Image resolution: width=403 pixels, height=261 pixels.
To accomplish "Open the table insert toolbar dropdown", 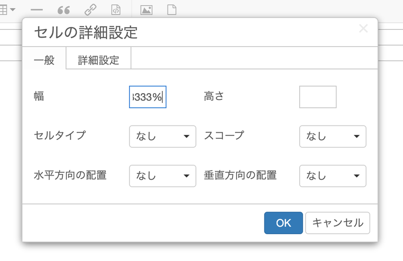I will tap(7, 10).
